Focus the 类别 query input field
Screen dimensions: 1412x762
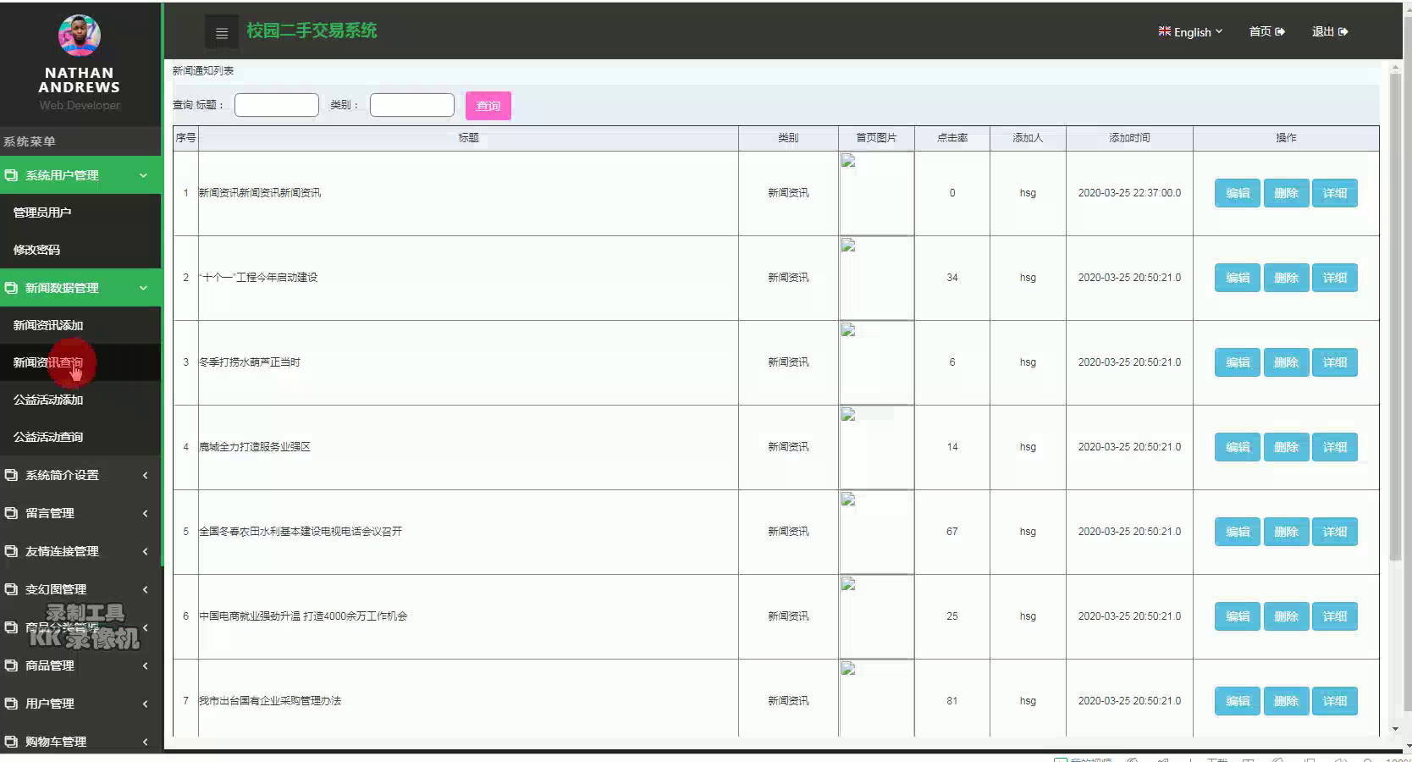(x=412, y=105)
